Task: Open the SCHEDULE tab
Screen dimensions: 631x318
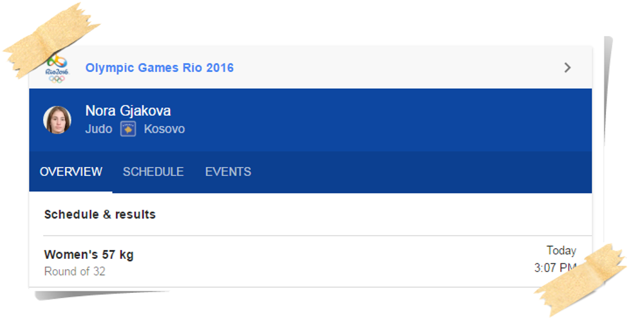Action: click(153, 172)
